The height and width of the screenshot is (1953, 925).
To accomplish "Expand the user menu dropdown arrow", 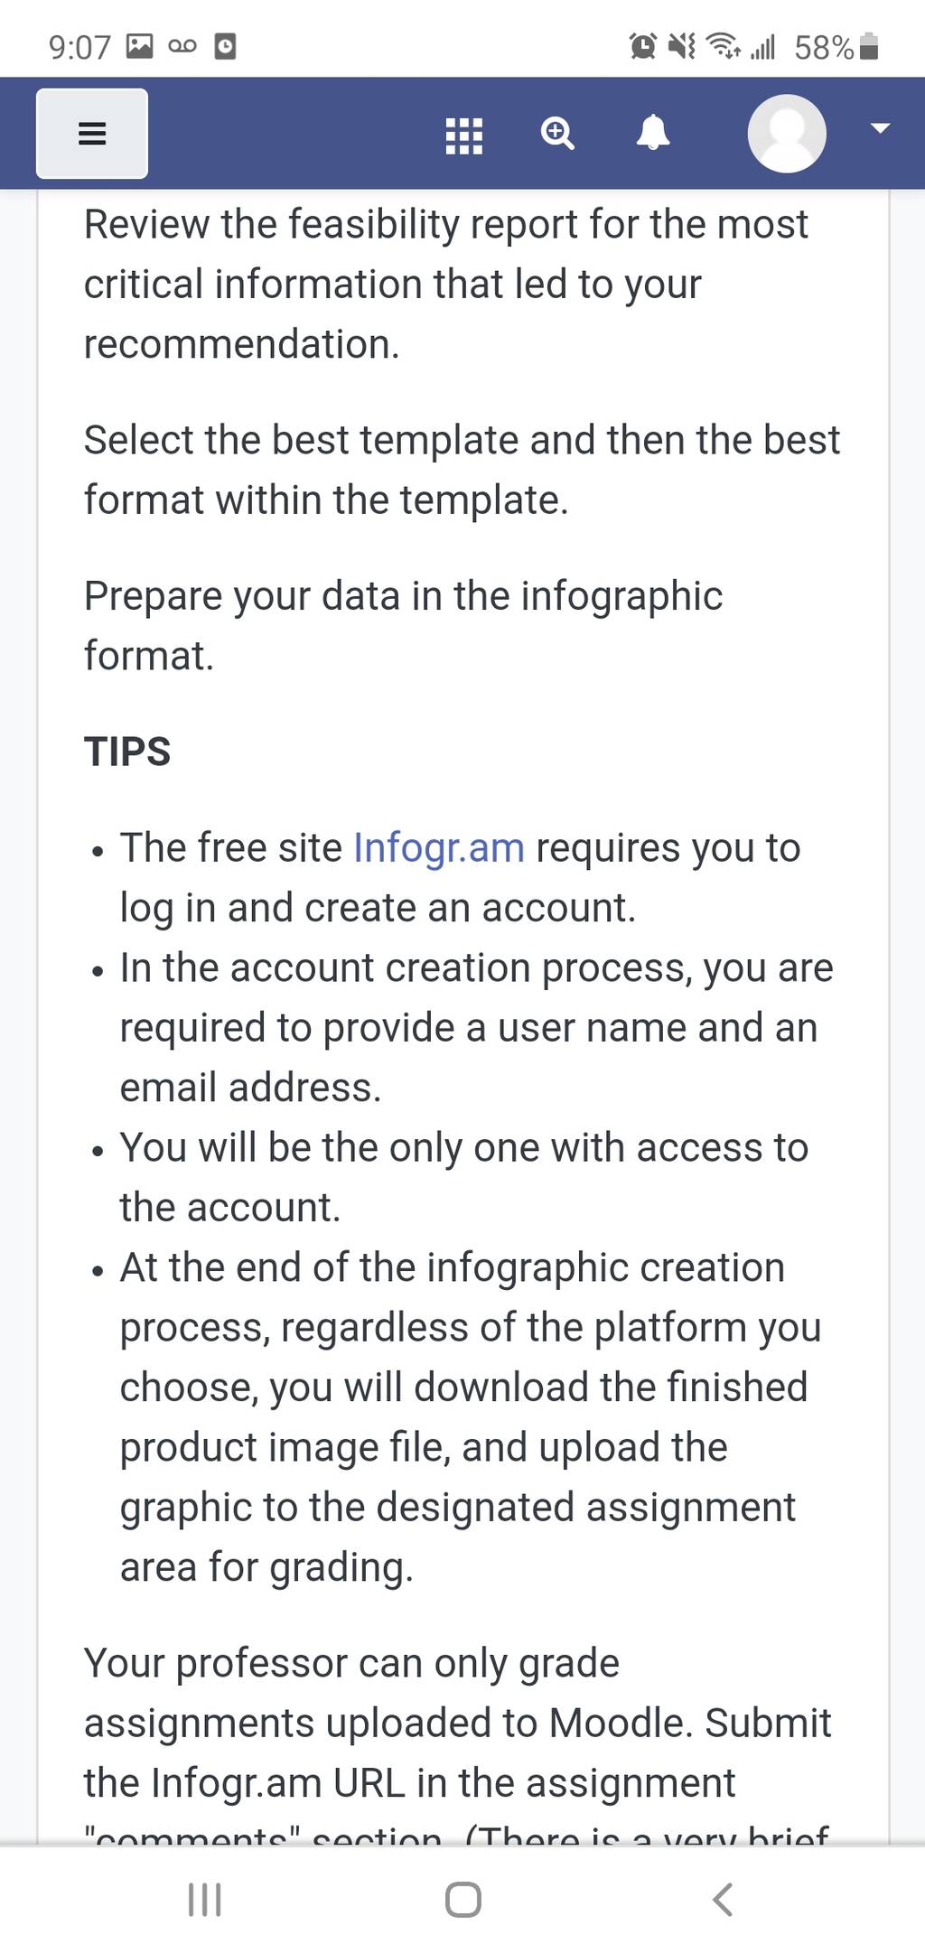I will [880, 128].
